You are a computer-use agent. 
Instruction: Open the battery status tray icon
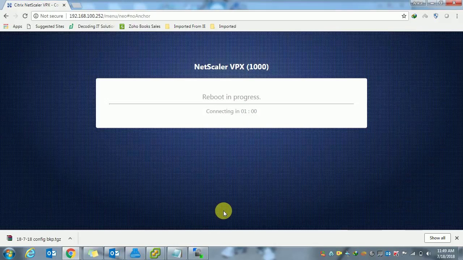pyautogui.click(x=421, y=254)
